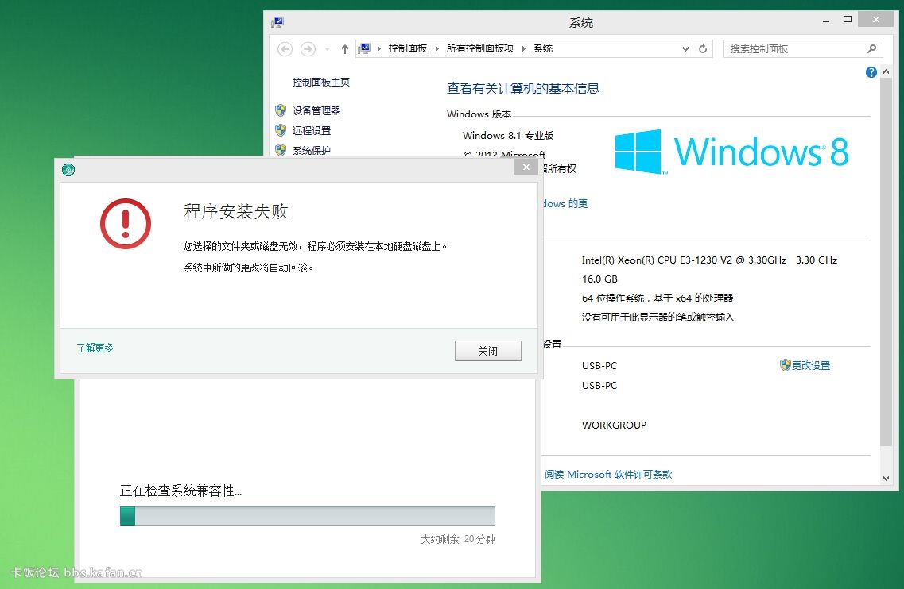Screen dimensions: 904x589
Task: Expand breadcrumb arrow after 控制面板
Action: [437, 48]
